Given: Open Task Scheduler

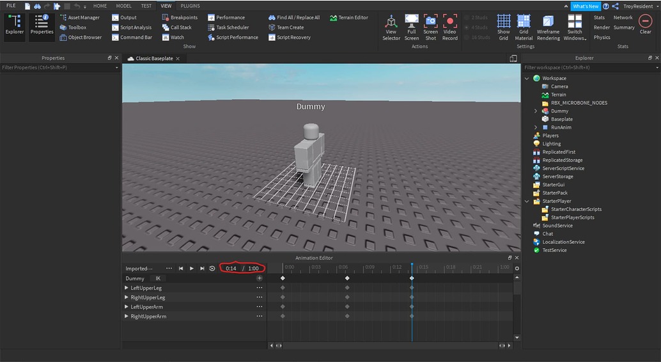Looking at the screenshot, I should [228, 28].
